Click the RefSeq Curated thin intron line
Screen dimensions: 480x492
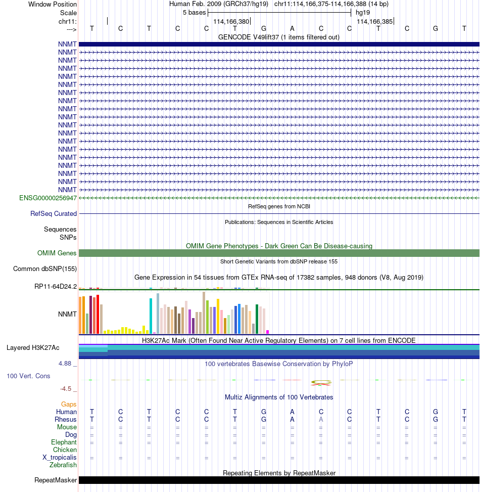[279, 214]
